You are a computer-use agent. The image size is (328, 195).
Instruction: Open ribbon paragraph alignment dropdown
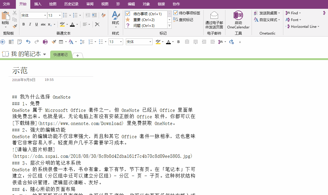coord(86,24)
